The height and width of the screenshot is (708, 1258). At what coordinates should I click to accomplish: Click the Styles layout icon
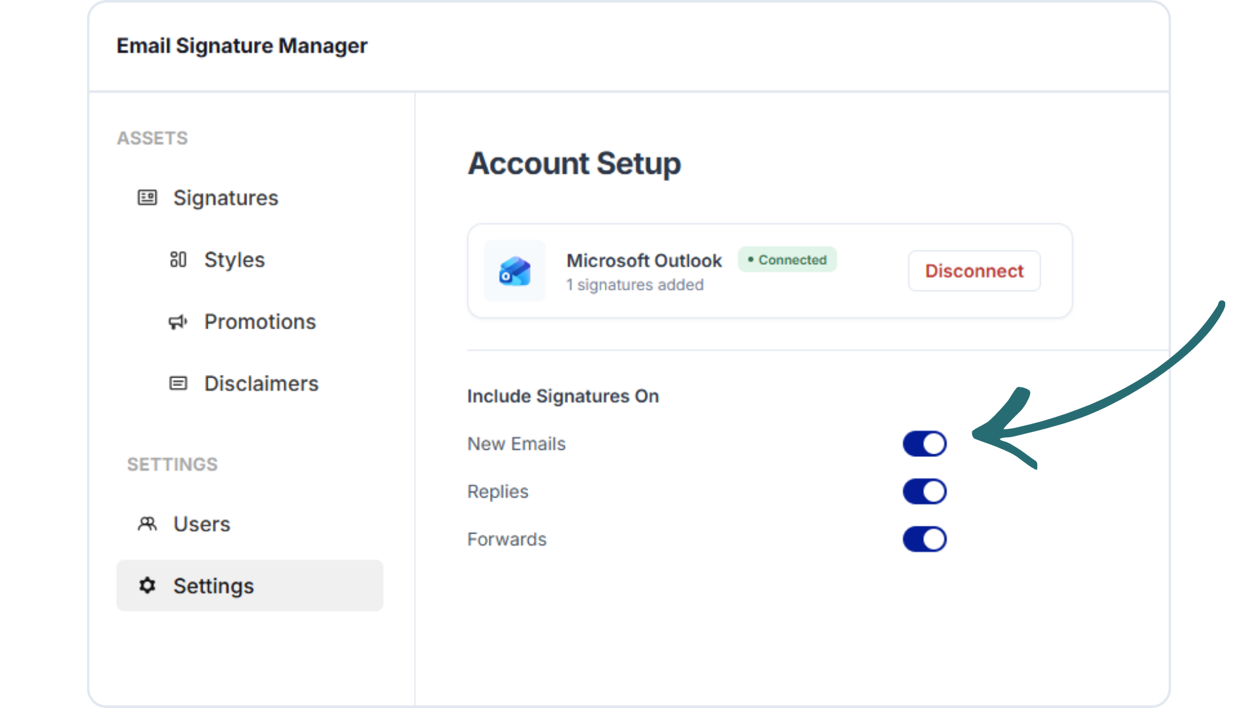178,260
